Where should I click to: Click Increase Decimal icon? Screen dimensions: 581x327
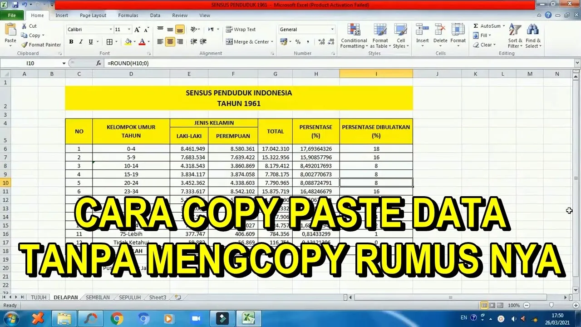click(x=322, y=42)
